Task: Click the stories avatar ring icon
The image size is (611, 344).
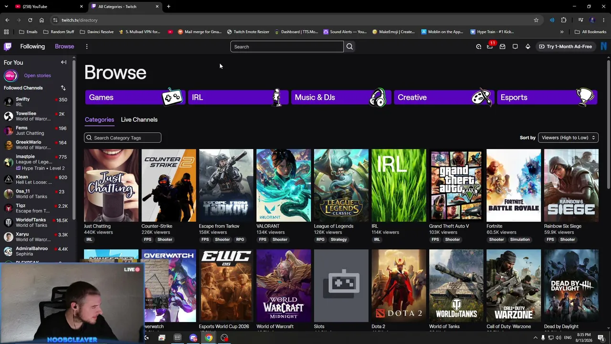Action: click(x=11, y=75)
